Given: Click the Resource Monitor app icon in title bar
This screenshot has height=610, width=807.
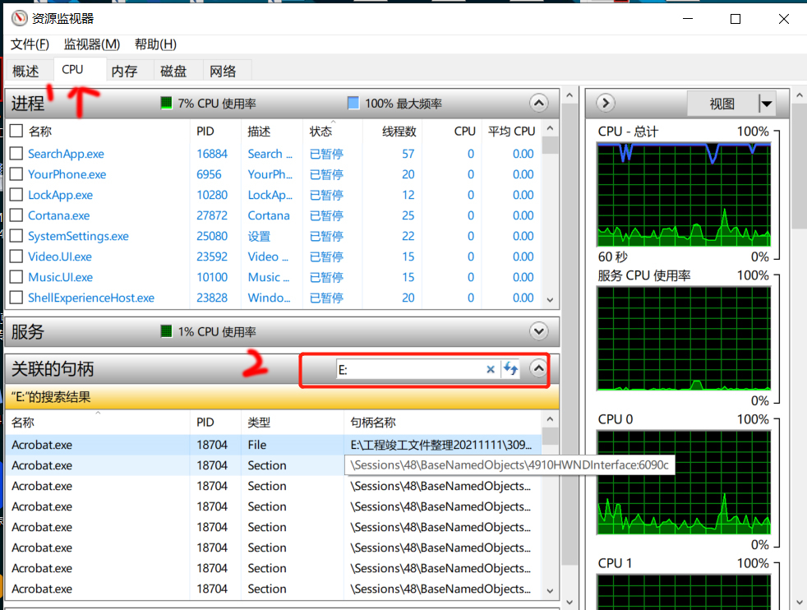Looking at the screenshot, I should 19,18.
